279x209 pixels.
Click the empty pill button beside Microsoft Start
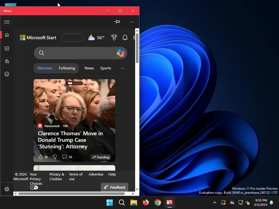tap(72, 38)
